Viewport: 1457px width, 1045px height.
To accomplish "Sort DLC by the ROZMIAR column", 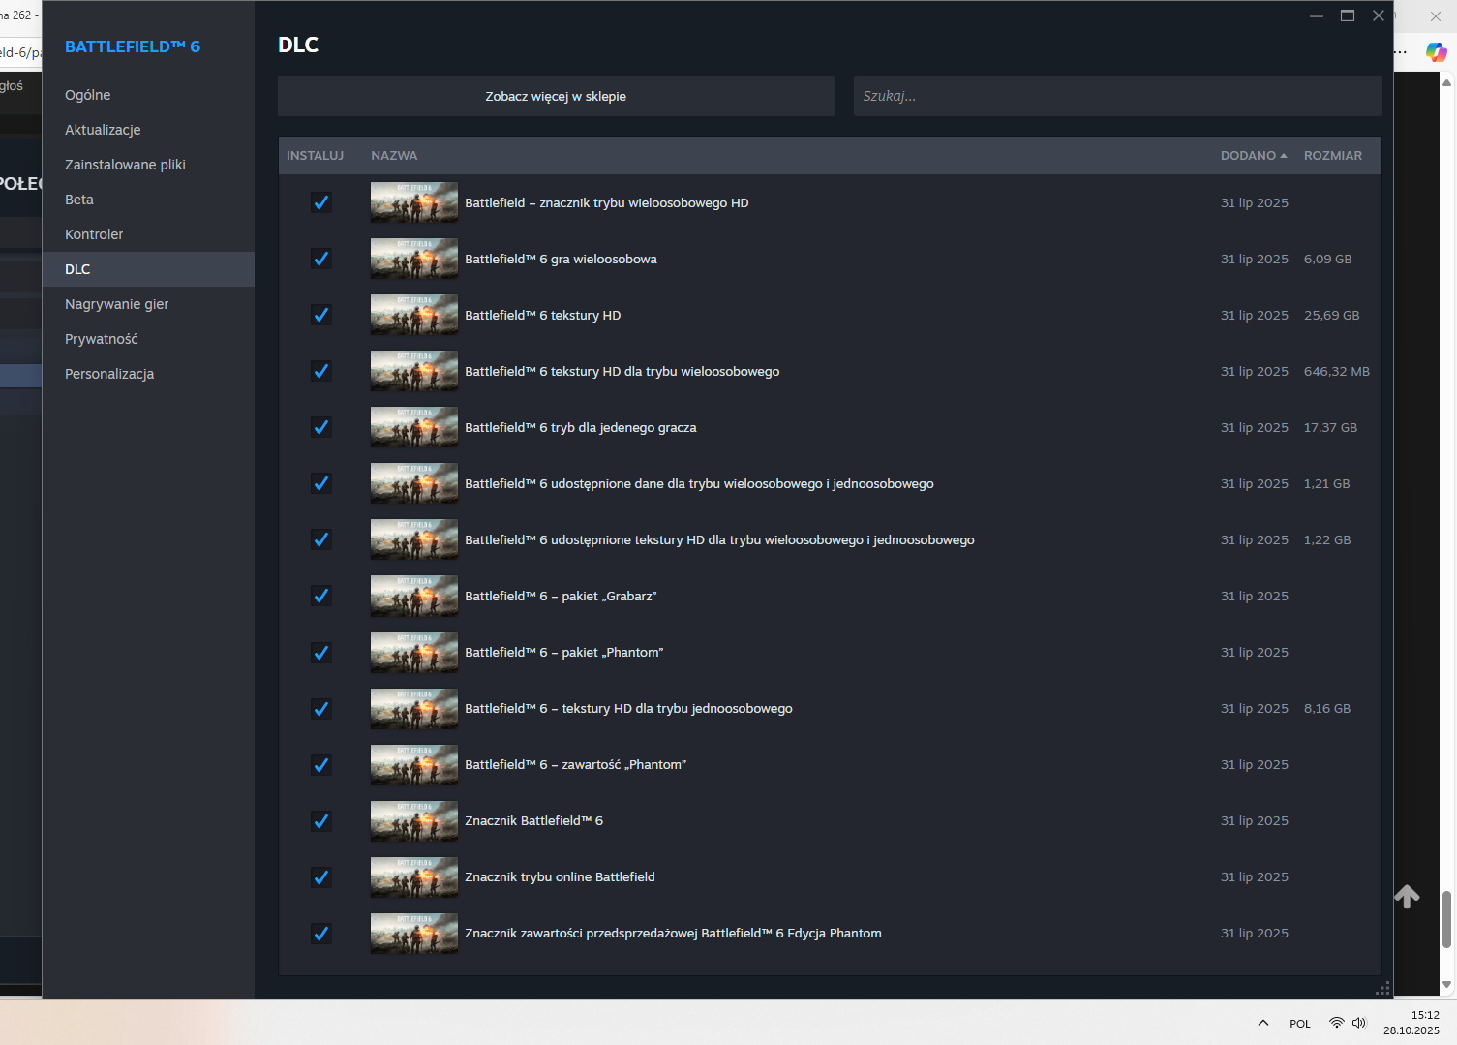I will (x=1333, y=155).
